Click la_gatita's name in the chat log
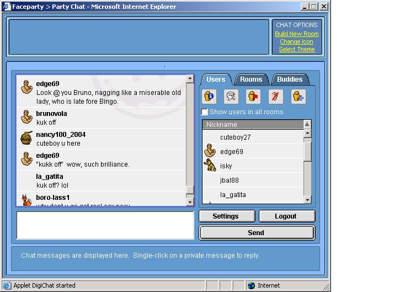Viewport: 405px width, 292px height. coord(50,177)
